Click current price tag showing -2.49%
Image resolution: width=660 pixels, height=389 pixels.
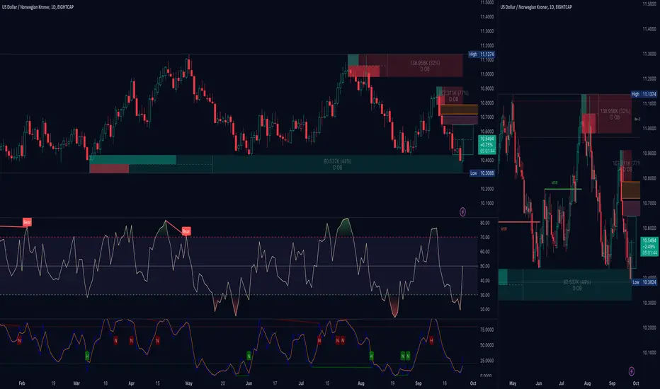pyautogui.click(x=649, y=246)
